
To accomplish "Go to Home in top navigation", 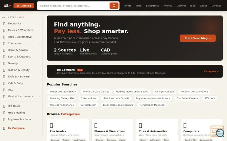I will point(128,6).
